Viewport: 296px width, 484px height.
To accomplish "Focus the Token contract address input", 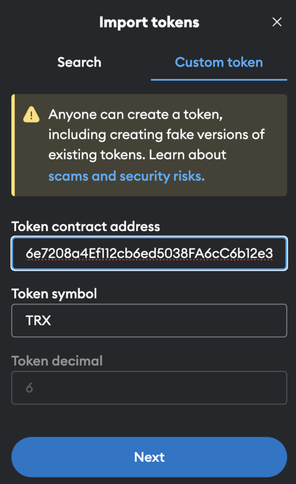I will click(149, 253).
